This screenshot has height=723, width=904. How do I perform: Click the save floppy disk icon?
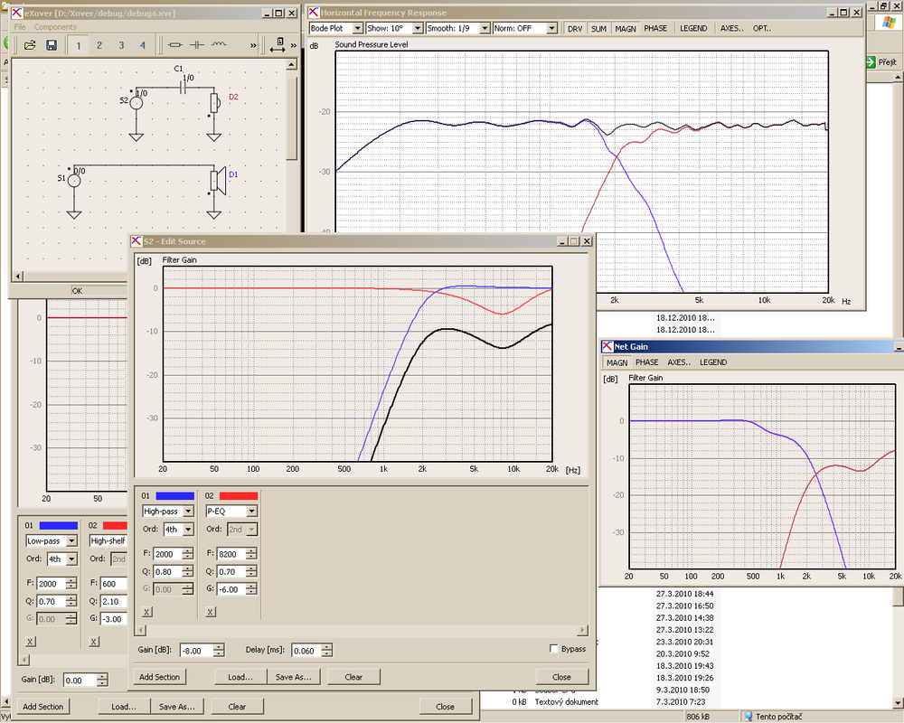(52, 45)
